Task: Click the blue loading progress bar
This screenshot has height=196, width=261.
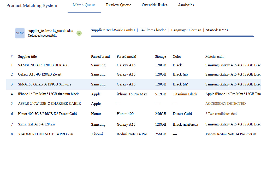Action: (x=172, y=36)
